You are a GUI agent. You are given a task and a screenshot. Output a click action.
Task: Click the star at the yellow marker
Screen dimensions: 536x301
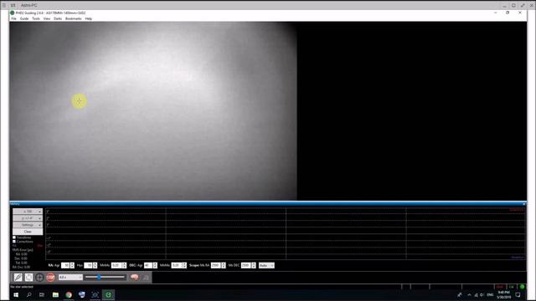[79, 101]
